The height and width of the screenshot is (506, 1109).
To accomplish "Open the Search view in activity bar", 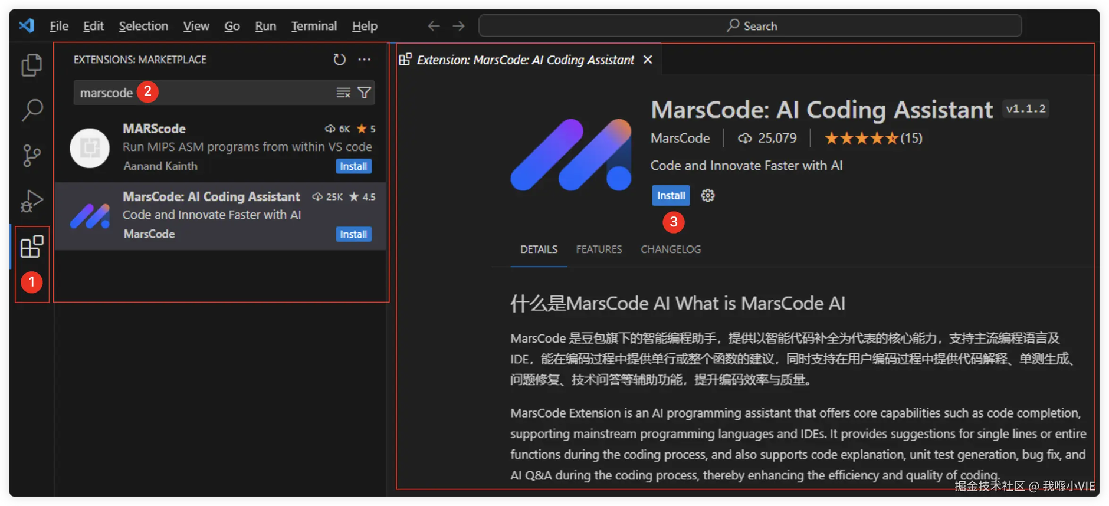I will tap(32, 110).
